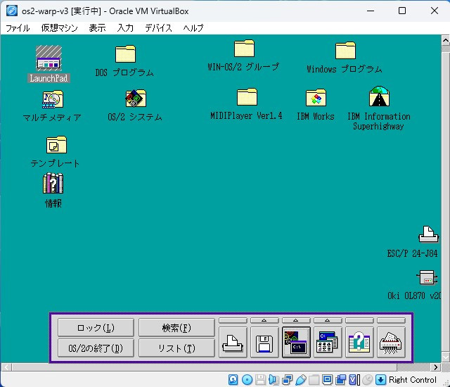Open the 仮想マシン menu

point(59,28)
